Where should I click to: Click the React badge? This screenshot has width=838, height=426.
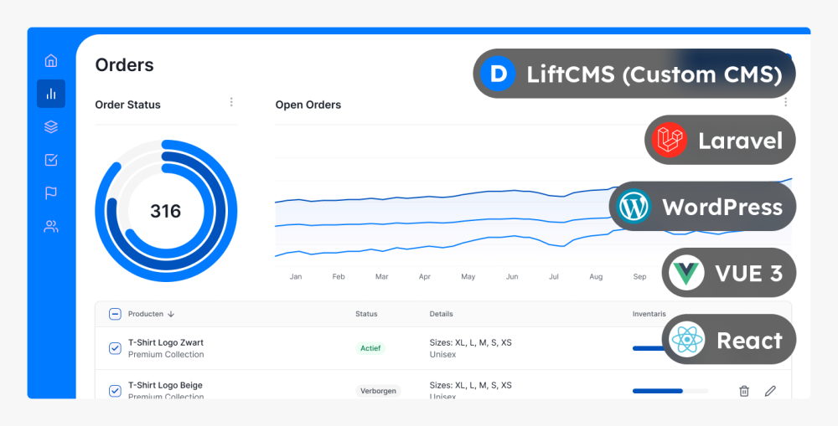click(x=729, y=339)
